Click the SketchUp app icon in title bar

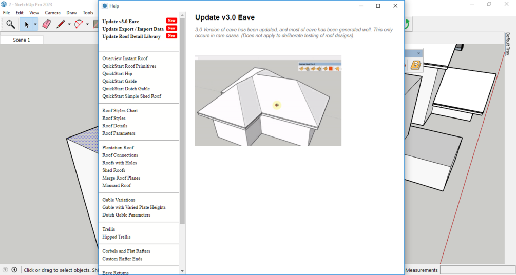tap(4, 4)
